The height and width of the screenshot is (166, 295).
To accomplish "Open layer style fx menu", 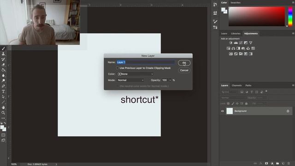I will 261,163.
